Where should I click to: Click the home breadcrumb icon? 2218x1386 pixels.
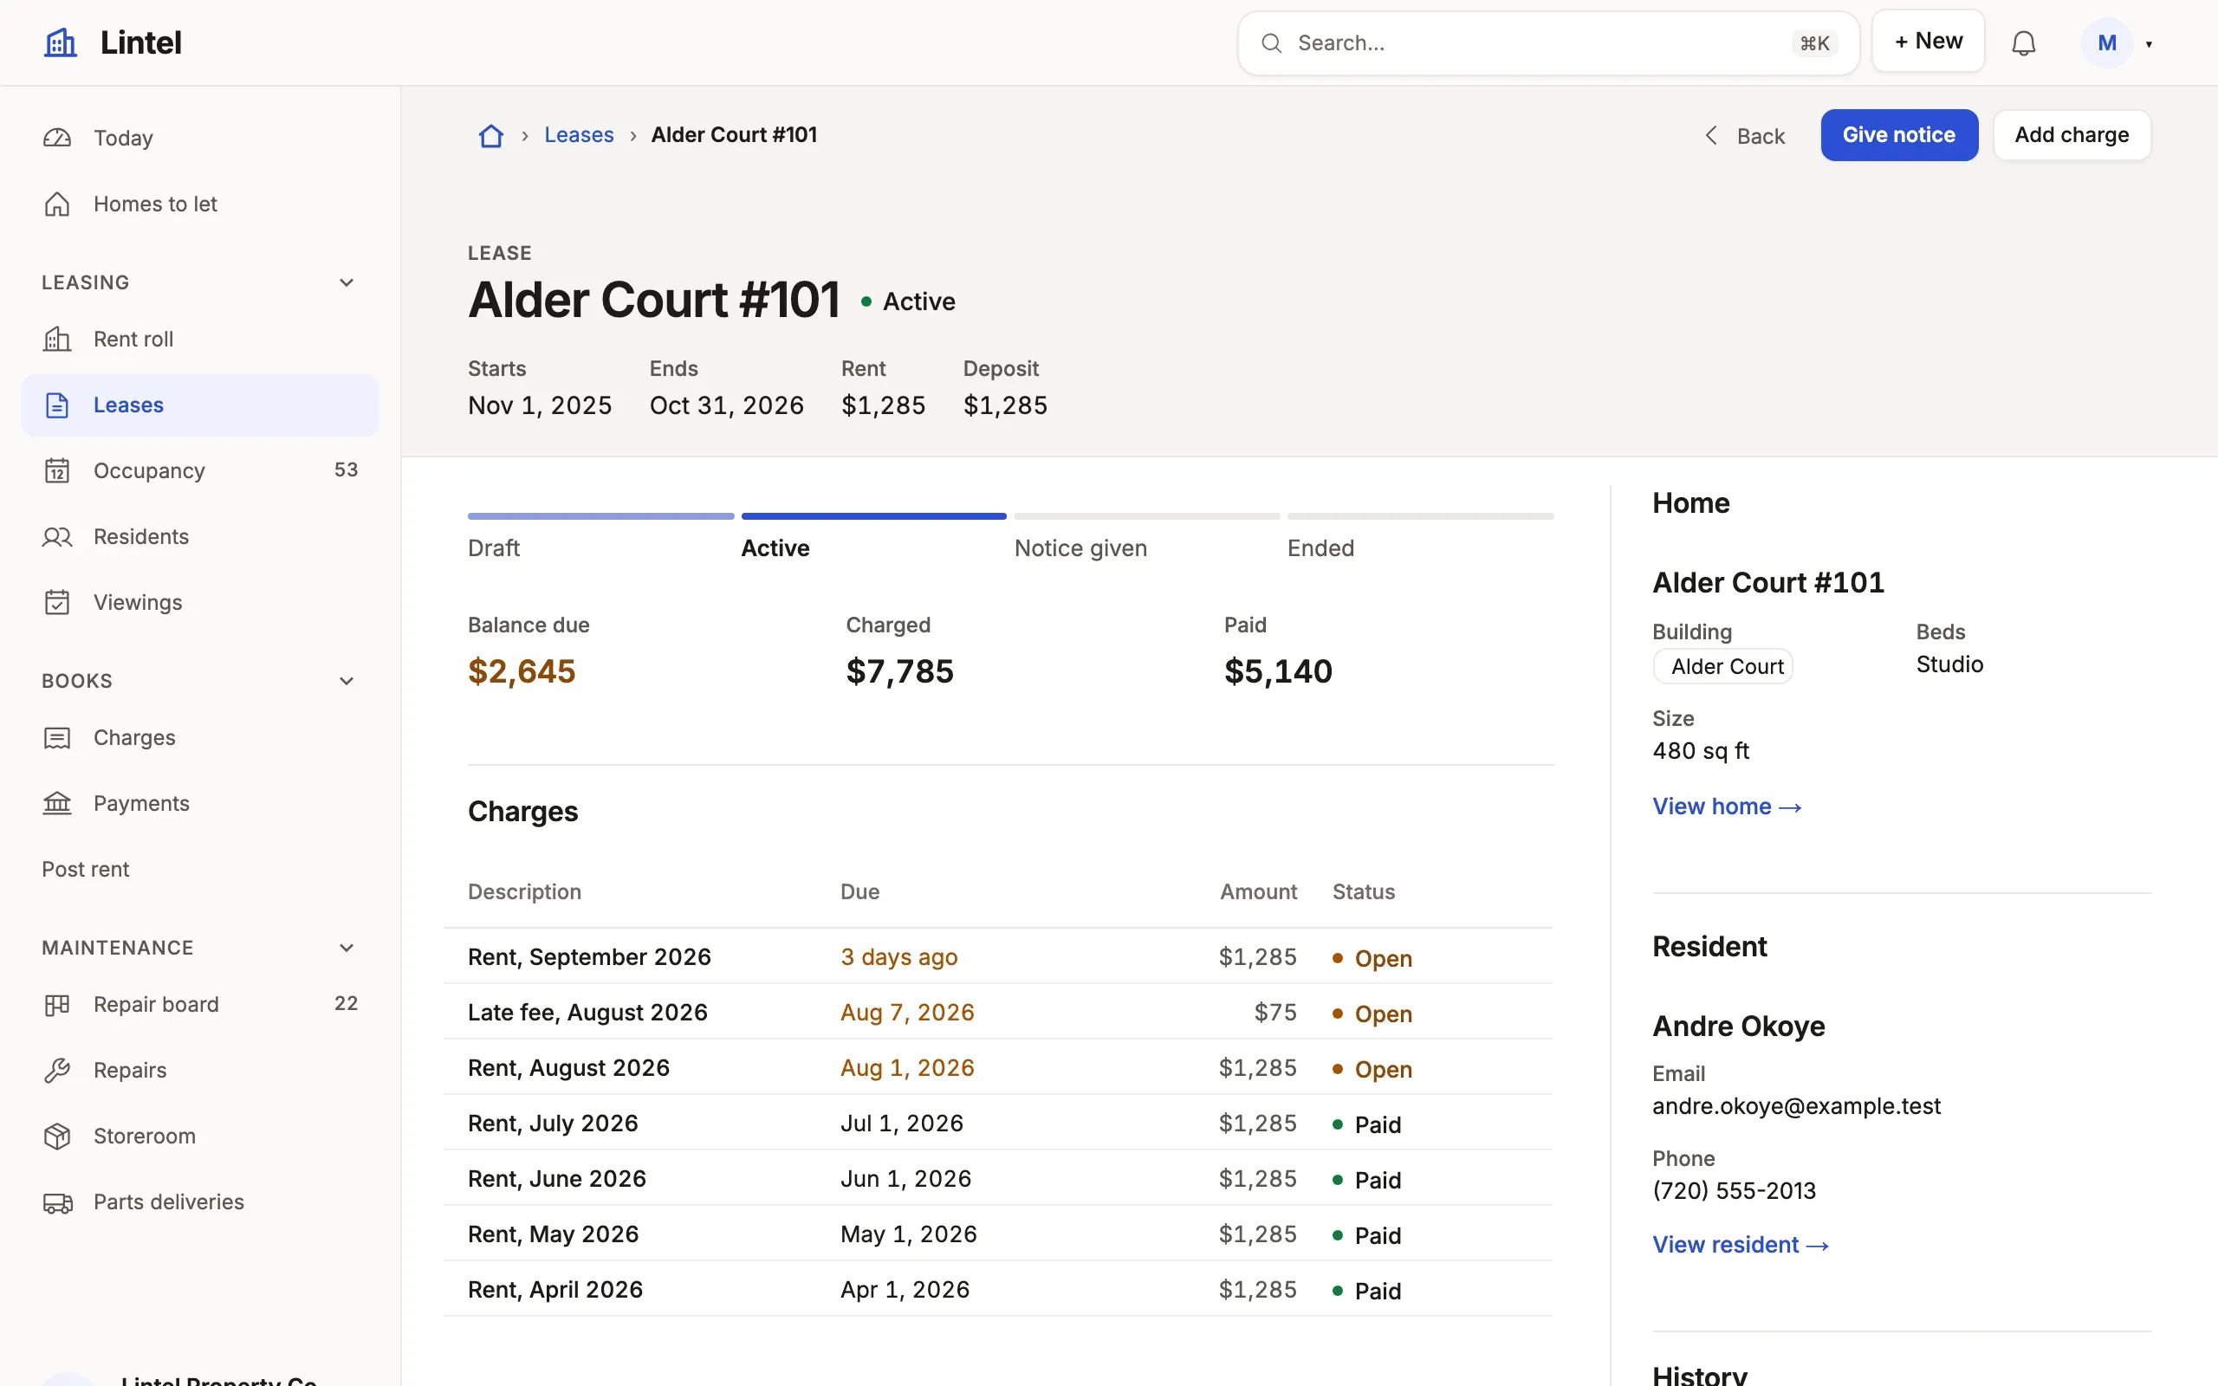pyautogui.click(x=491, y=136)
